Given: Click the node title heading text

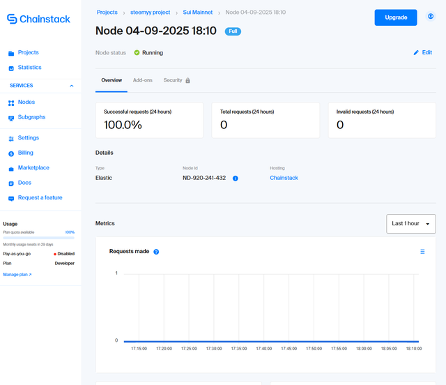Looking at the screenshot, I should click(156, 31).
